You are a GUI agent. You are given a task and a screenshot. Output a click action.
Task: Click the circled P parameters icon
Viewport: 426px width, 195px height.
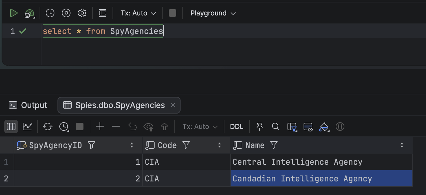(66, 13)
